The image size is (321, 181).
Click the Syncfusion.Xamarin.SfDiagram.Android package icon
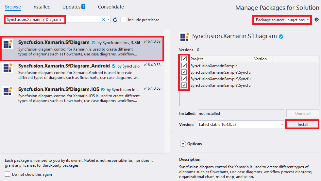pyautogui.click(x=8, y=68)
